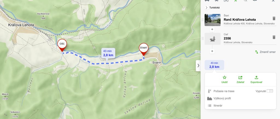Remove the 2356 destination with trash icon
The width and height of the screenshot is (280, 119).
274,37
